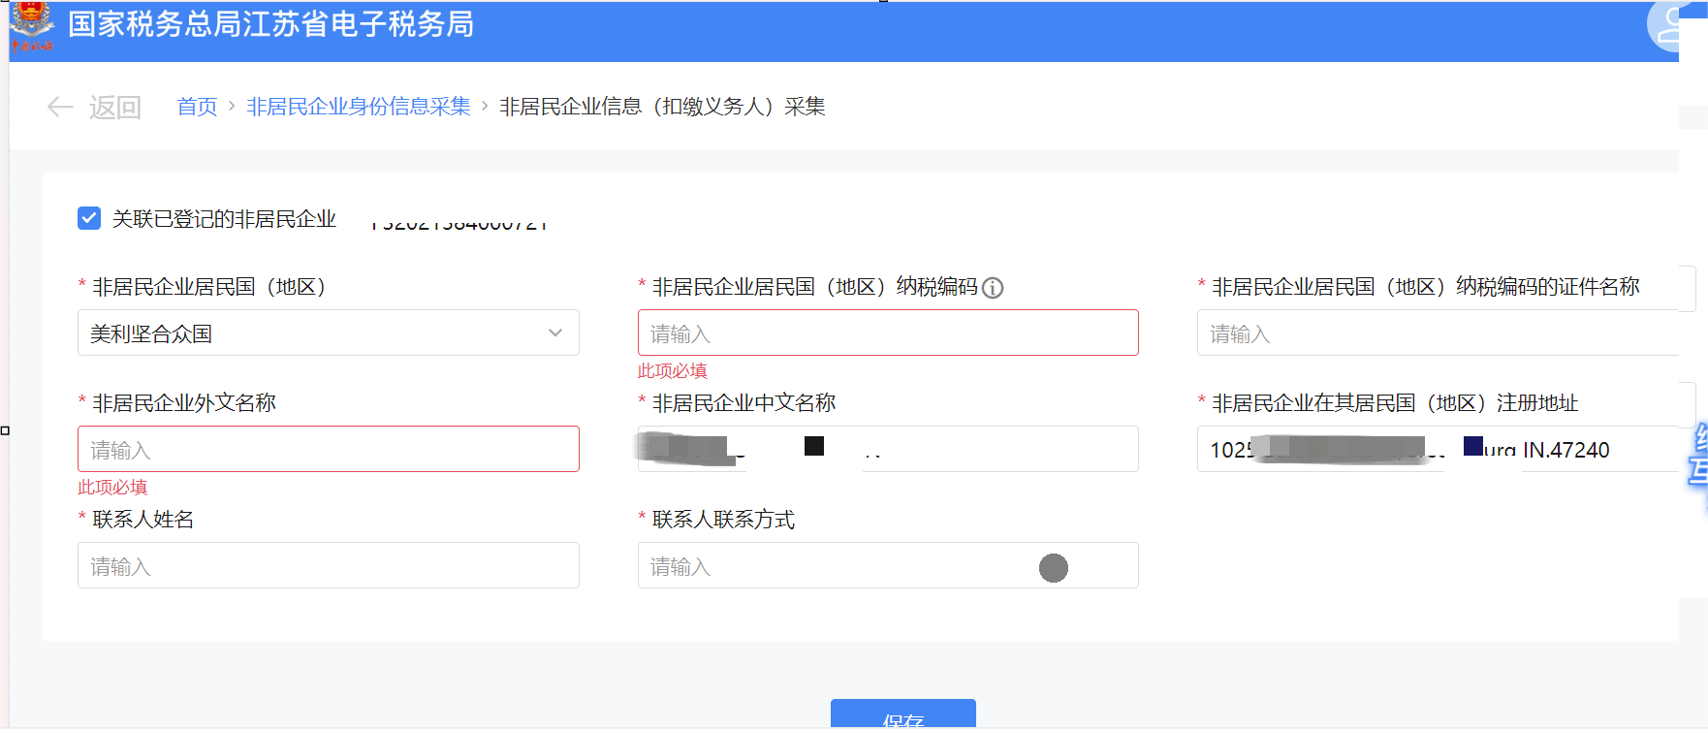Expand the 美利坚合众国 country dropdown arrow
The width and height of the screenshot is (1708, 729).
pos(555,333)
